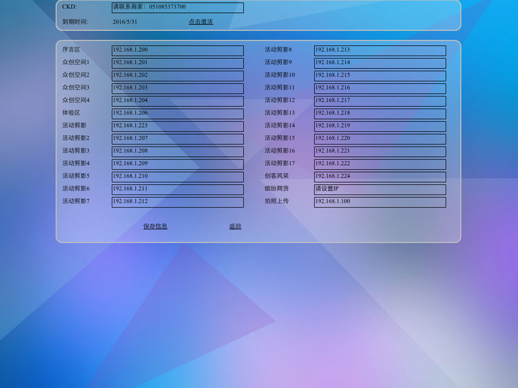Edit the 活动剪影4 IP field

178,164
